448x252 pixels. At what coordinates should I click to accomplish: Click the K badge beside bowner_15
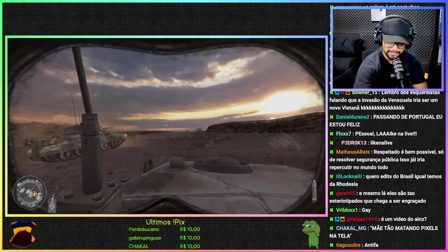tap(331, 92)
